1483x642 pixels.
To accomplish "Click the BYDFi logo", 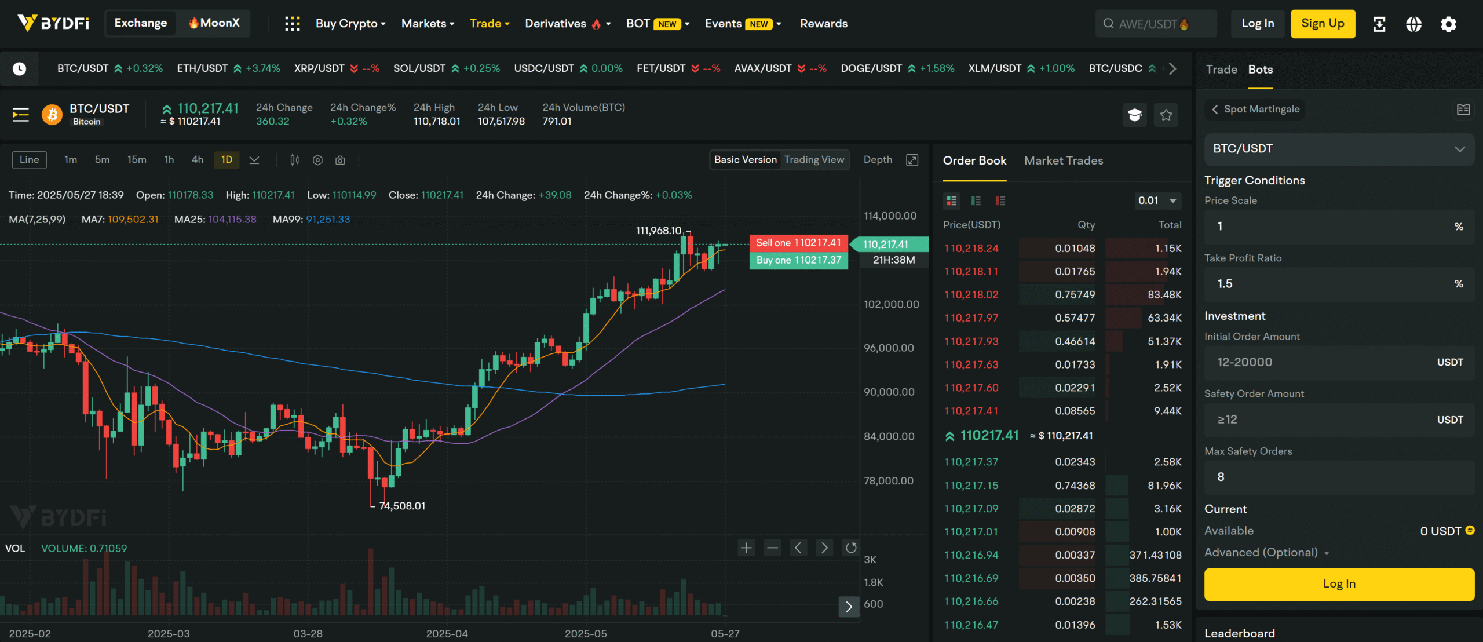I will pos(53,23).
